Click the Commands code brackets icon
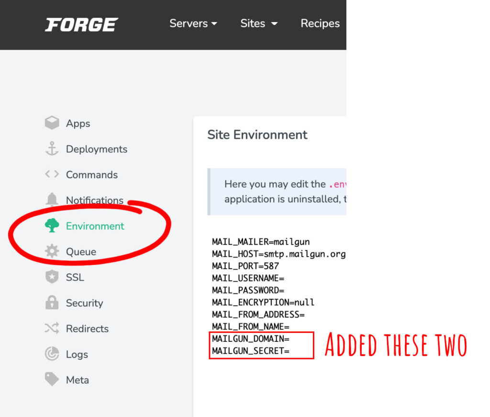This screenshot has height=417, width=490. pos(52,174)
